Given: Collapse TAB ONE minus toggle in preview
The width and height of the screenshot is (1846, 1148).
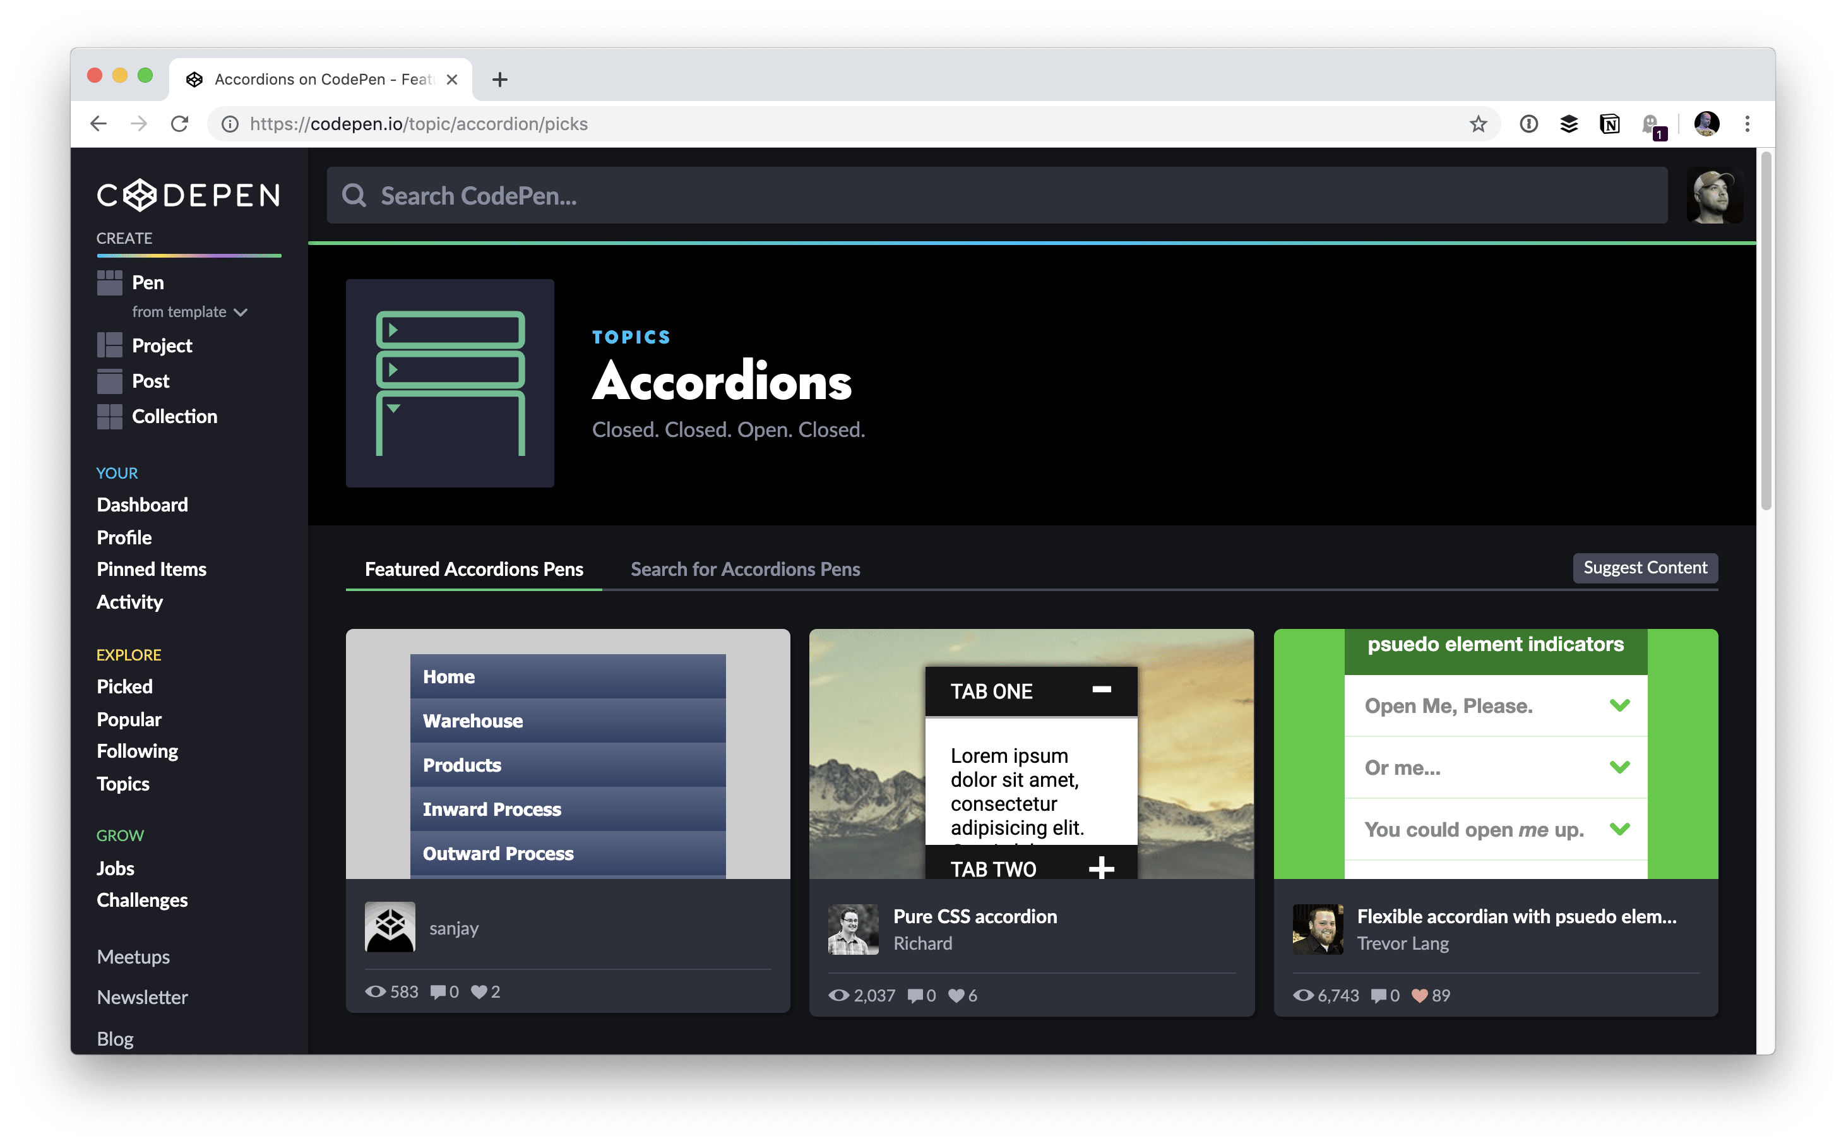Looking at the screenshot, I should click(x=1102, y=690).
